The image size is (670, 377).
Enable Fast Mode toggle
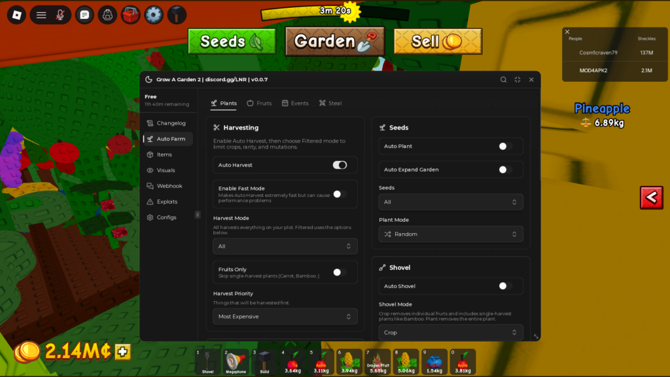(x=340, y=194)
